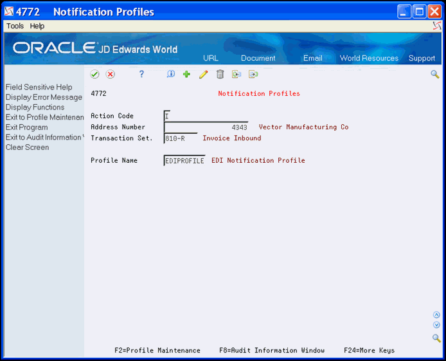Click the URL banner link
This screenshot has height=361, width=446.
[x=211, y=58]
